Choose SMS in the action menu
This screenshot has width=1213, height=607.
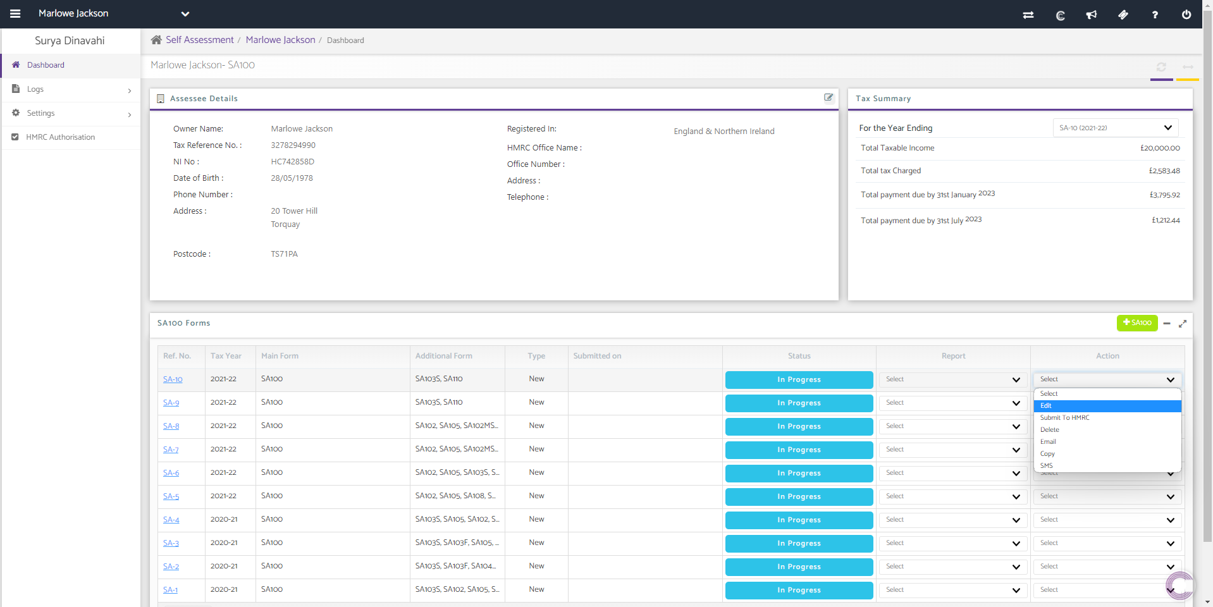(x=1107, y=466)
